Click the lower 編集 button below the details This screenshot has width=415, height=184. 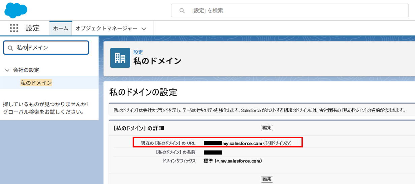(267, 179)
